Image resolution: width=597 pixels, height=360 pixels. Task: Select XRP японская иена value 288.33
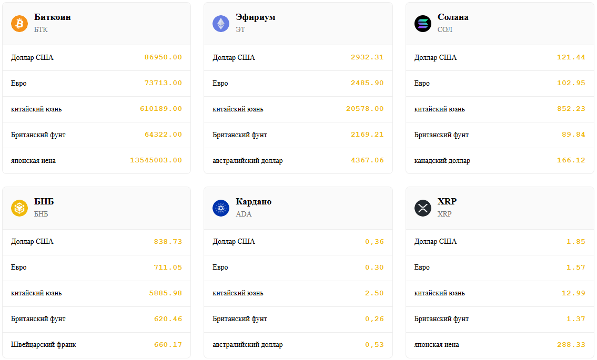(x=571, y=345)
